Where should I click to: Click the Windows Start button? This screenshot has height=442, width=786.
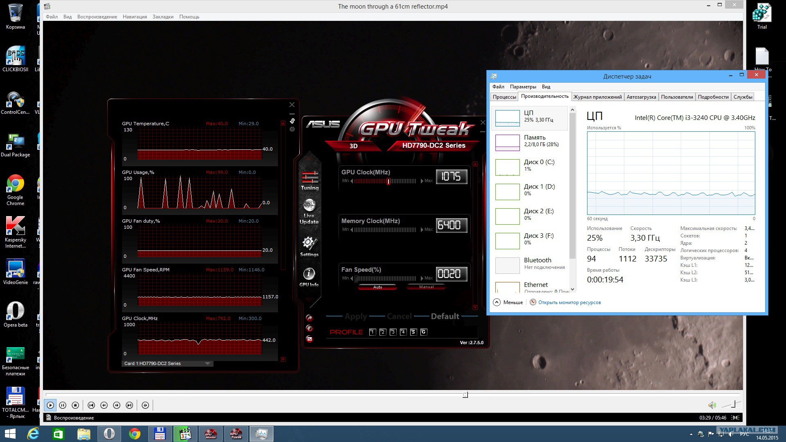coord(10,434)
